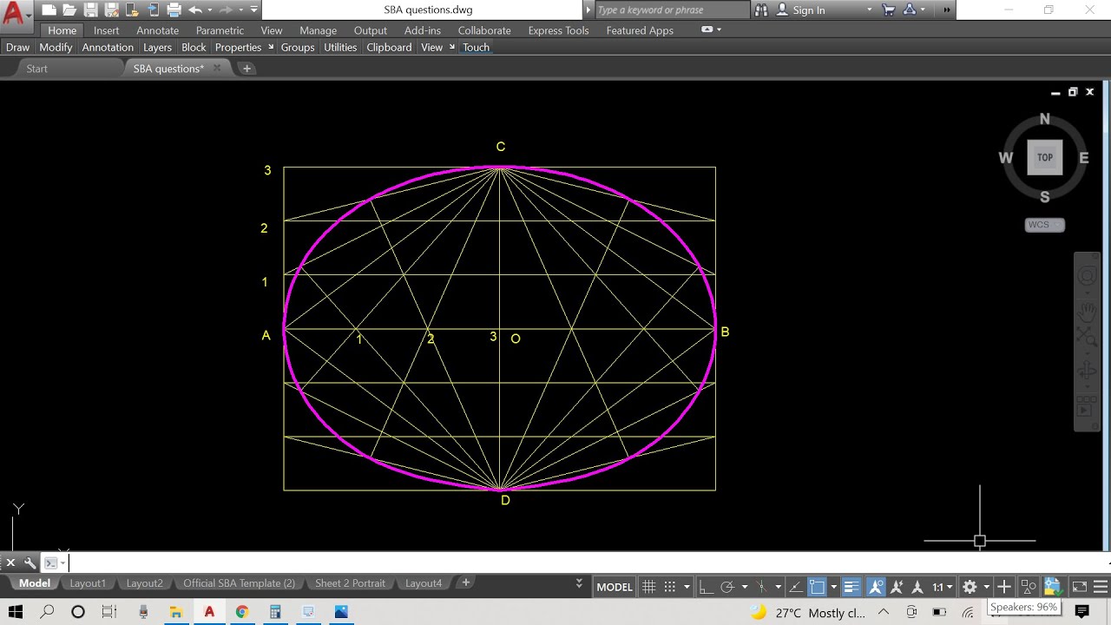The height and width of the screenshot is (625, 1111).
Task: Plot the drawing using the printer icon
Action: coord(174,10)
